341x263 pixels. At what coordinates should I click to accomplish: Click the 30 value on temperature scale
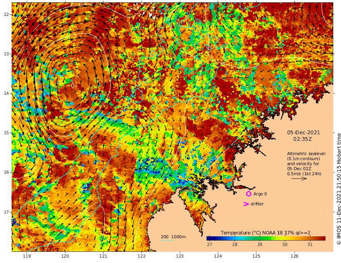[x=285, y=244]
